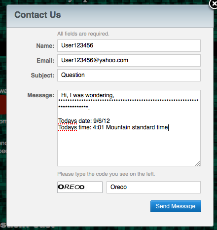217x230 pixels.
Task: Click the Message: label
Action: tap(41, 95)
